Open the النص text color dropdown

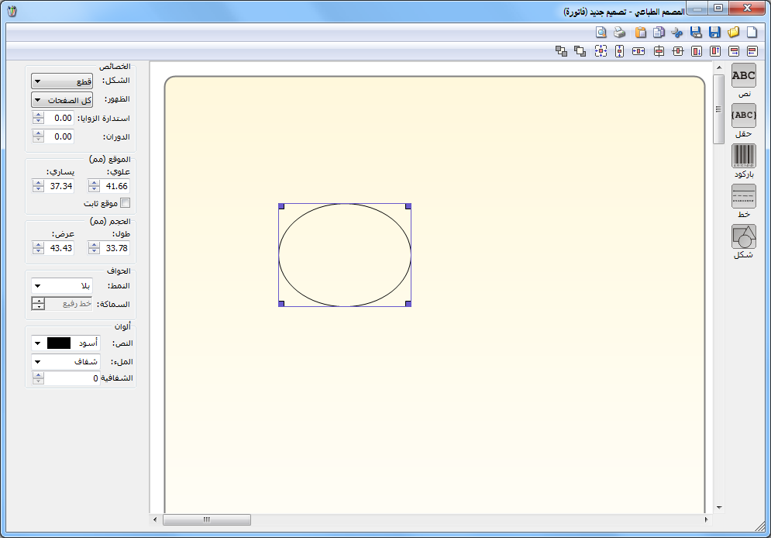coord(66,343)
